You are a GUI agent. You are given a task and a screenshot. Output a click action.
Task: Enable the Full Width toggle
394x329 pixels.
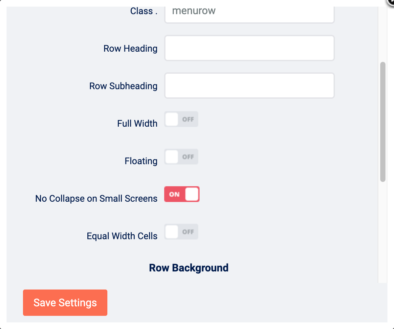coord(181,119)
